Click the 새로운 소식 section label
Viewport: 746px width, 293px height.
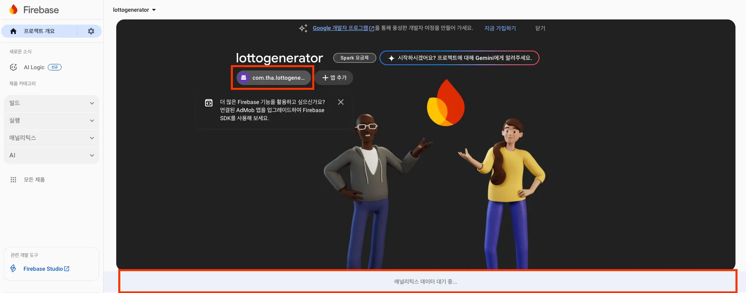(20, 51)
